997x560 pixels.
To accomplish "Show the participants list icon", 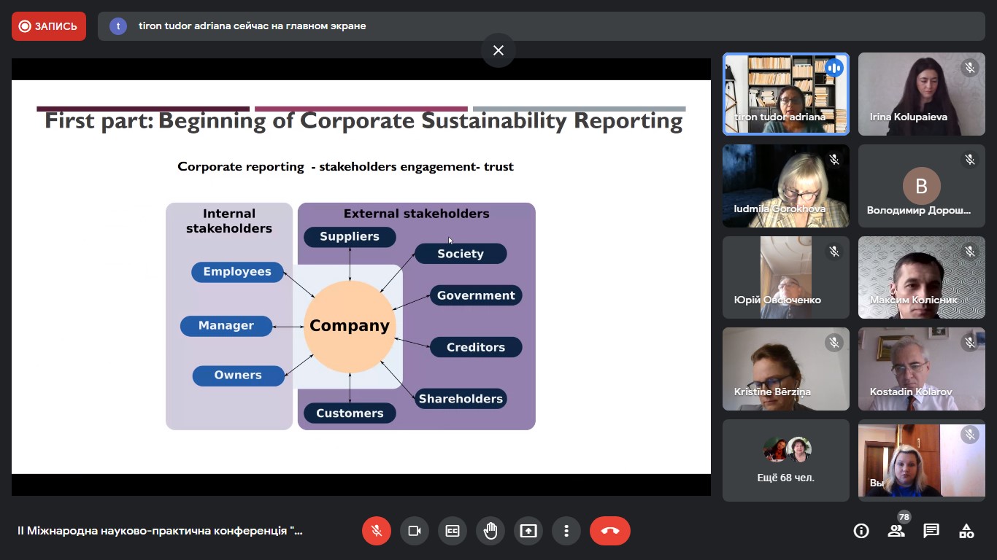I will click(896, 531).
